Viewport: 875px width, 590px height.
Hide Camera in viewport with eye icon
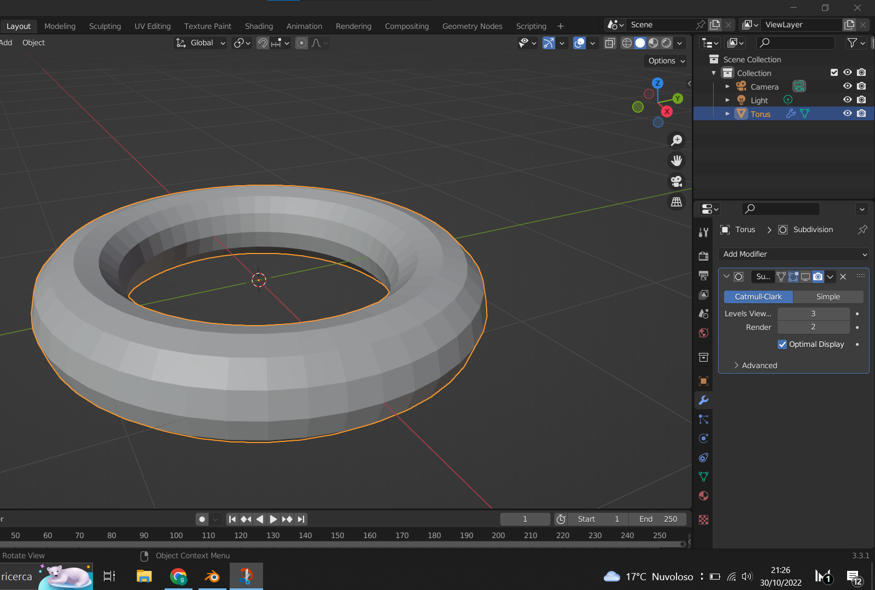847,86
